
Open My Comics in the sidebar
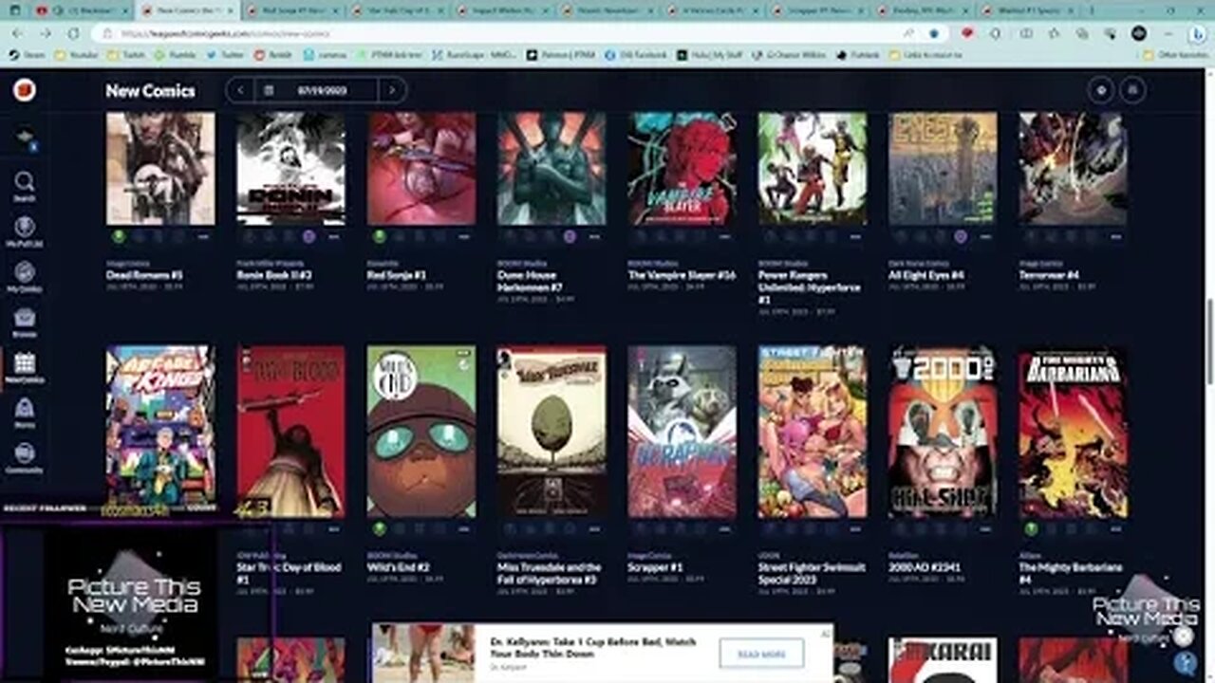pyautogui.click(x=25, y=276)
